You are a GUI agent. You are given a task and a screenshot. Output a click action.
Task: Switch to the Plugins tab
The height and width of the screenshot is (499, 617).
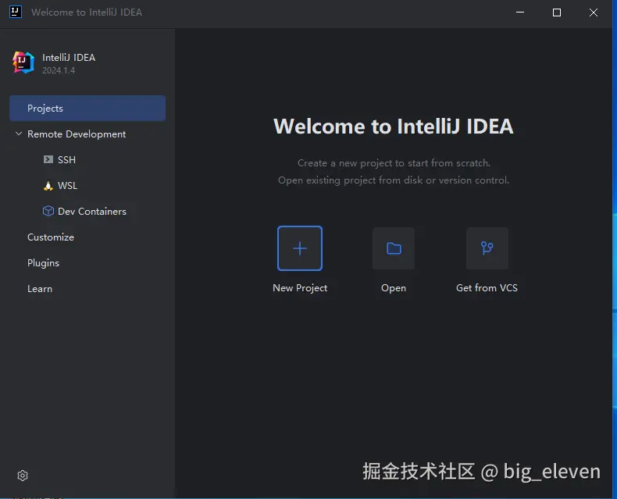tap(43, 263)
